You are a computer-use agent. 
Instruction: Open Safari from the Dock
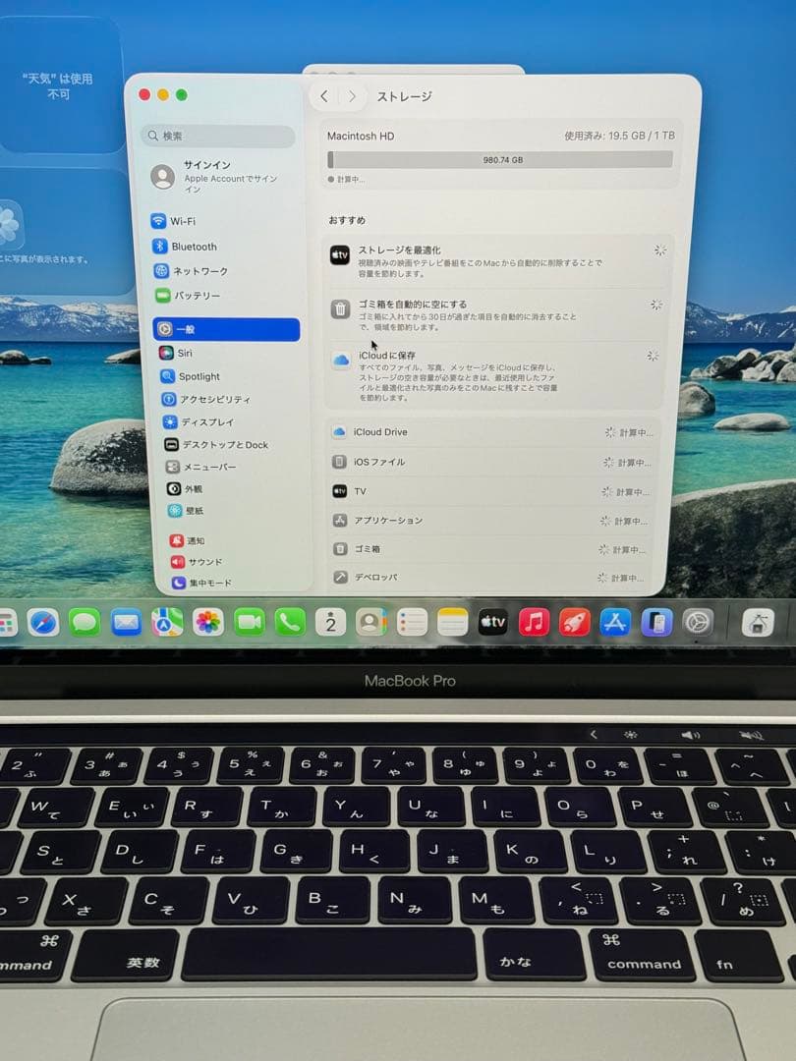point(43,623)
